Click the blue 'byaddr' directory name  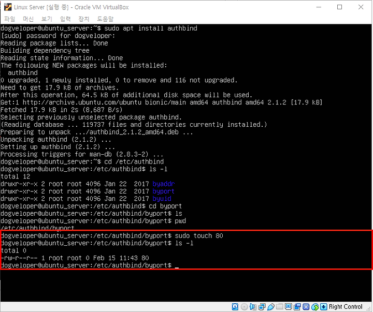pos(164,184)
